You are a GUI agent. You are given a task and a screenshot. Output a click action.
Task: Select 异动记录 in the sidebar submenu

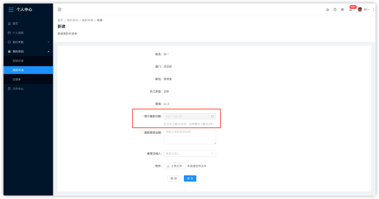coord(28,61)
